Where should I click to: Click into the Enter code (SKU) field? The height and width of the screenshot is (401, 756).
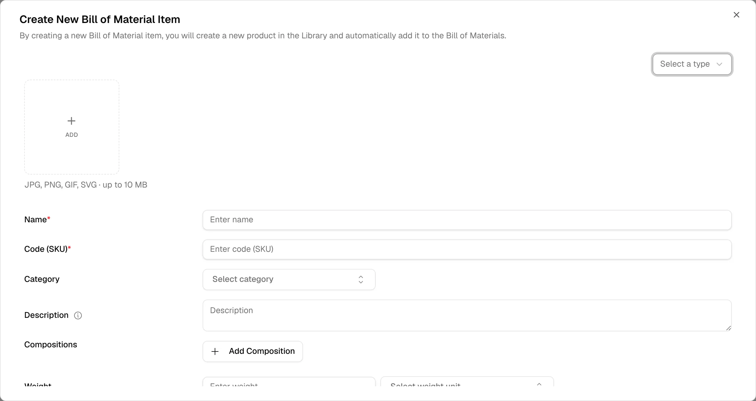(x=467, y=249)
